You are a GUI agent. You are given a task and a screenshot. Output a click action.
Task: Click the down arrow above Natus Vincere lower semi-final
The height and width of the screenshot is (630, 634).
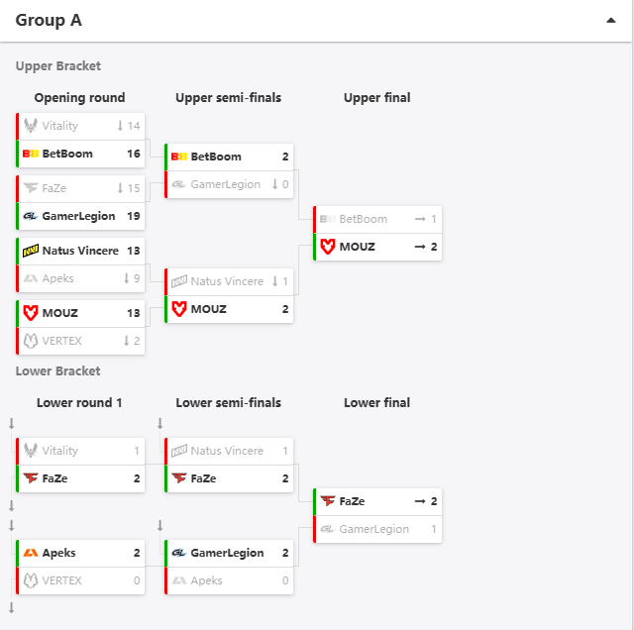click(x=160, y=423)
